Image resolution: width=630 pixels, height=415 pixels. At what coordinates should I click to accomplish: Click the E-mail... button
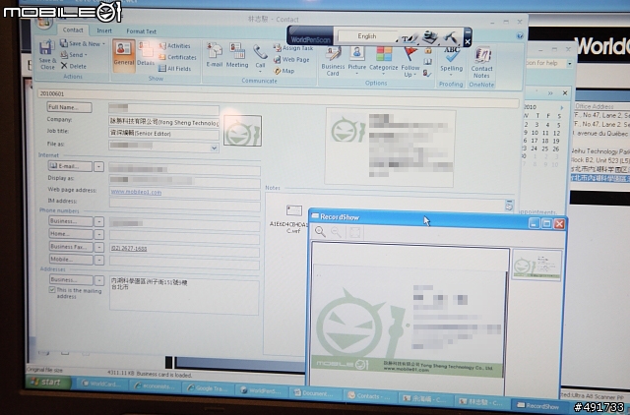(x=70, y=166)
